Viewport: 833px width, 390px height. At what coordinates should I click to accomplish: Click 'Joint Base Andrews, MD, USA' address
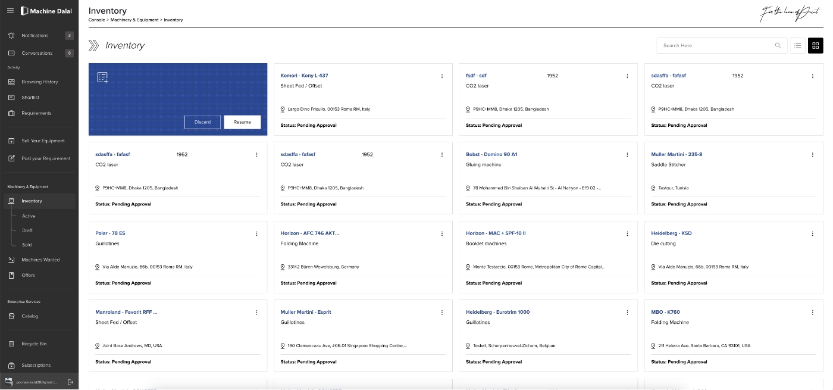(132, 346)
